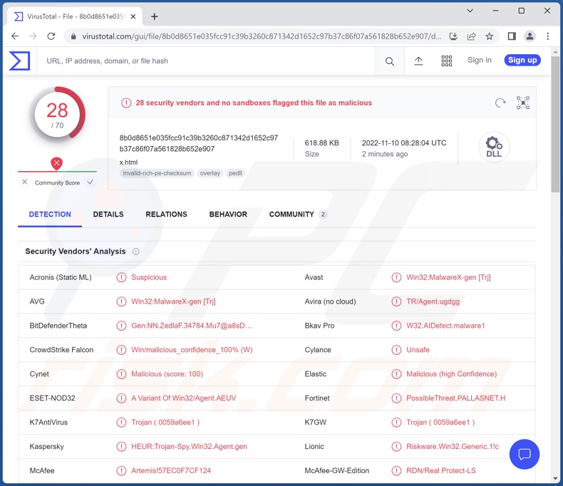This screenshot has height=486, width=563.
Task: Click the invalid-rich-pe-checksum tag
Action: pyautogui.click(x=157, y=173)
